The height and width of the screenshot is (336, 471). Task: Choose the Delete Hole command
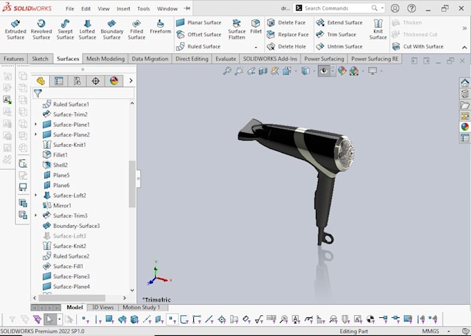tap(286, 46)
